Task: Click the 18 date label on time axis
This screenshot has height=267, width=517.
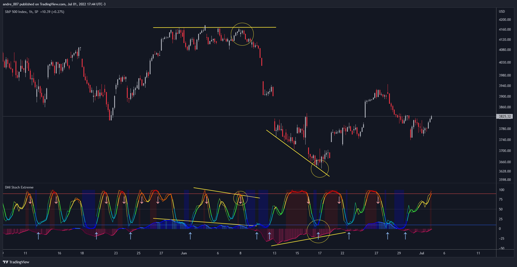Action: tap(82, 253)
